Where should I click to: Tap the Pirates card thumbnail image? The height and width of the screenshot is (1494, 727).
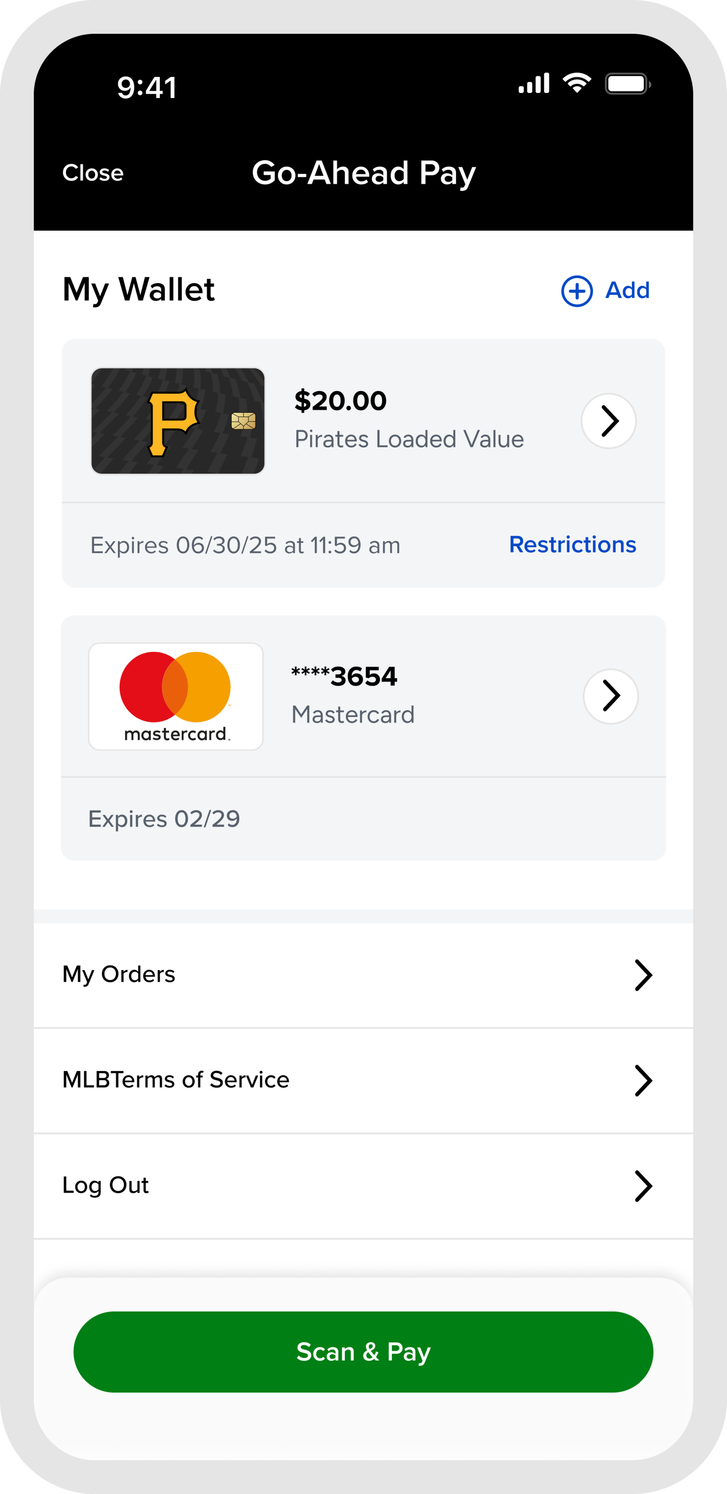click(177, 421)
